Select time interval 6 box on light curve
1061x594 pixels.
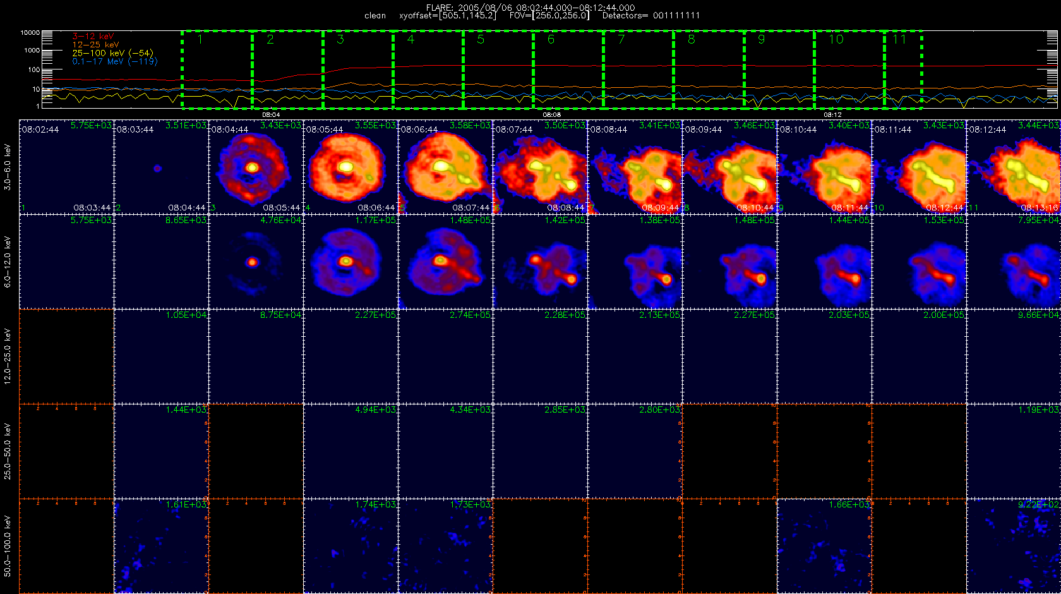568,70
